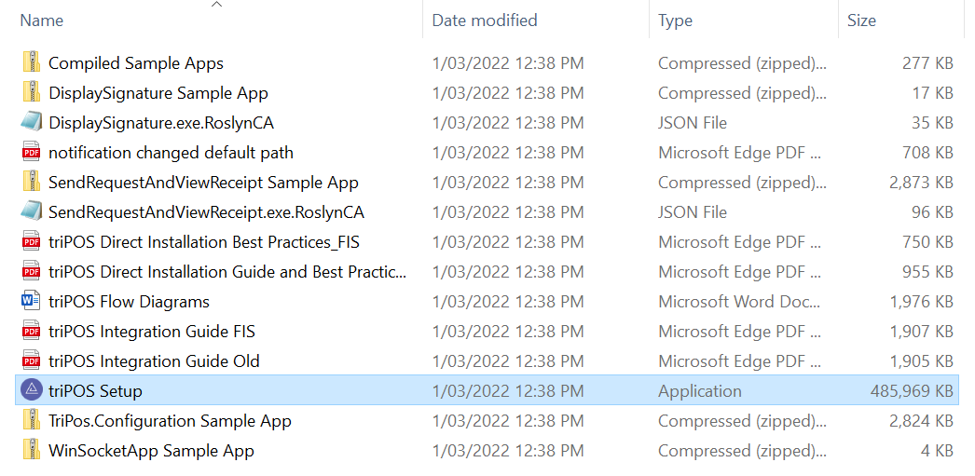Click the notification changed default path PDF icon

tap(31, 152)
